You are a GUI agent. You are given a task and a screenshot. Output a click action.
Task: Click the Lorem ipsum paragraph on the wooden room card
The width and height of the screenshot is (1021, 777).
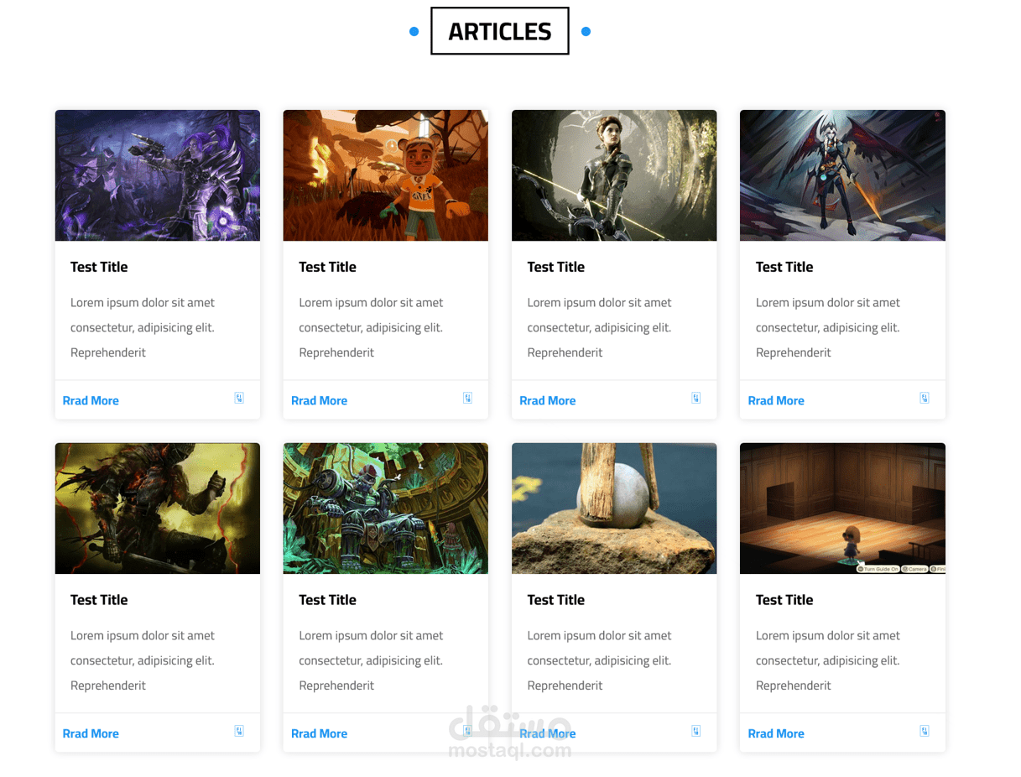pos(828,660)
